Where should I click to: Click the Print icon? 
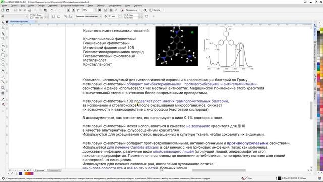pyautogui.click(x=30, y=10)
